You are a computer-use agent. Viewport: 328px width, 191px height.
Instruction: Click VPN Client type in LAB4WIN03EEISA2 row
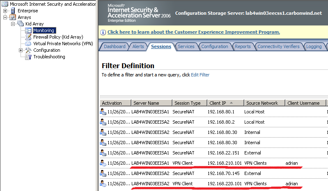tap(182, 184)
